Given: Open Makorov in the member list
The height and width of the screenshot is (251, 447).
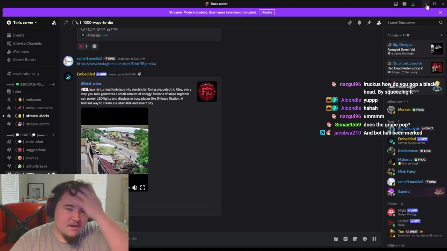Looking at the screenshot, I should point(415,161).
